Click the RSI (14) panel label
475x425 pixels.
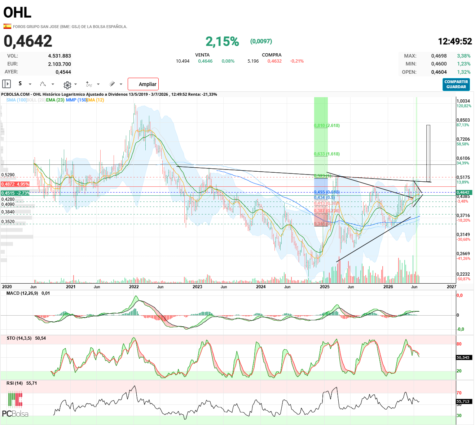[x=14, y=383]
